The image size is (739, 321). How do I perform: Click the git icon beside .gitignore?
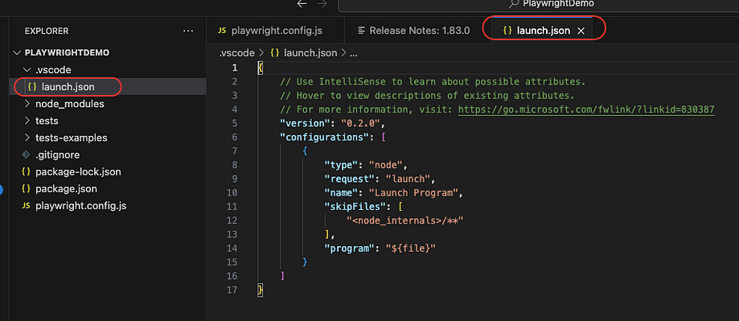point(27,154)
